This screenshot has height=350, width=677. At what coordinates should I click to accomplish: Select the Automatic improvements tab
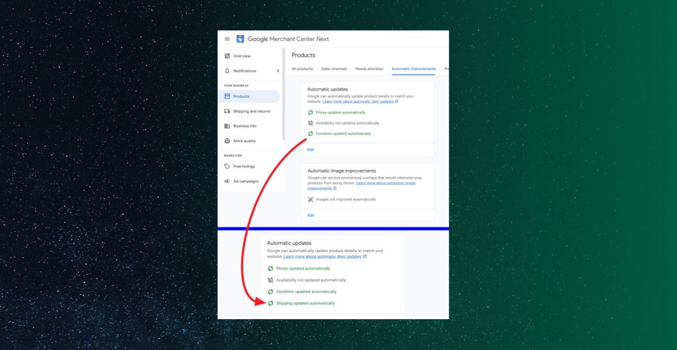point(413,69)
